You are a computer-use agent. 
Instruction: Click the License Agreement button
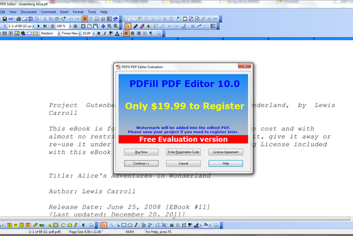click(226, 152)
